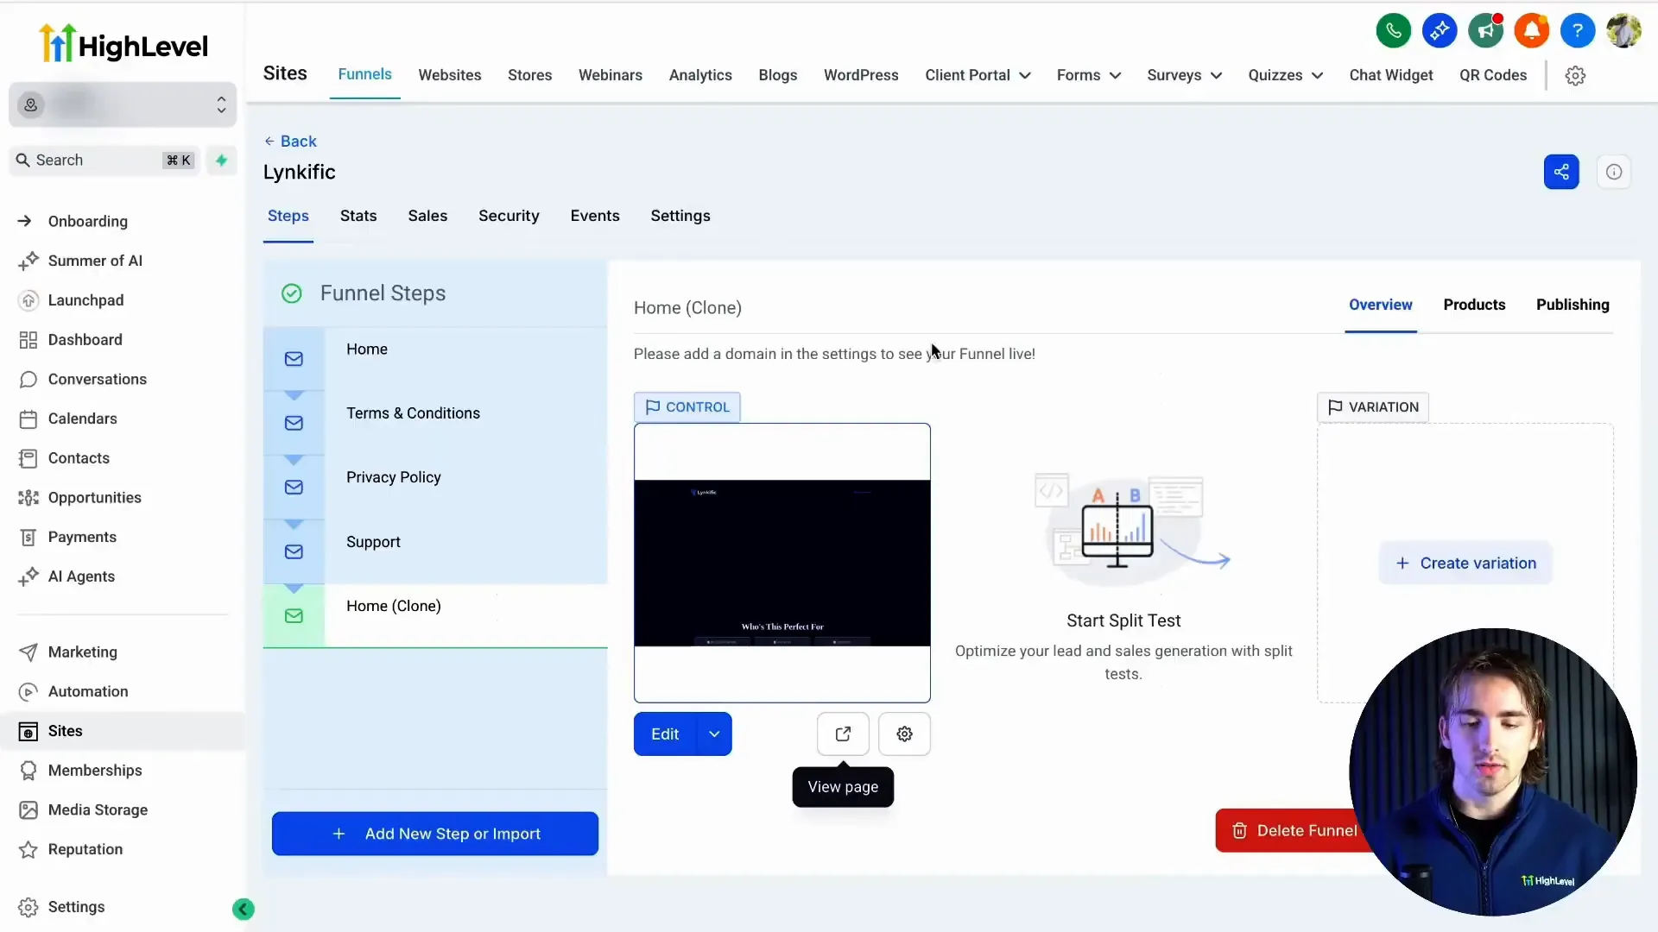Click the Funnel Steps check circle icon

pos(292,293)
